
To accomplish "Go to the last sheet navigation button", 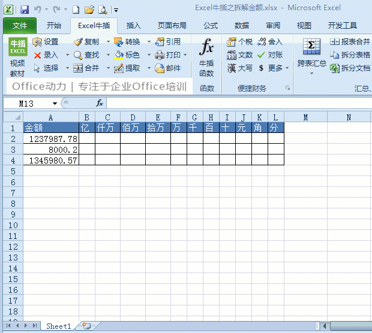I will pyautogui.click(x=35, y=326).
